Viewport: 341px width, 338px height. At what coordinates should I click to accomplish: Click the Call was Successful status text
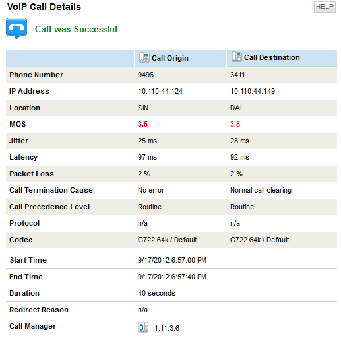[x=76, y=29]
